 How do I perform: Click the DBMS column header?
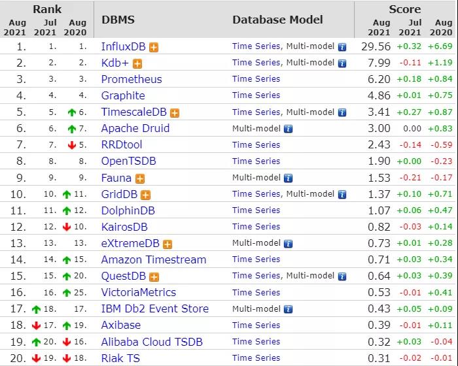click(118, 20)
